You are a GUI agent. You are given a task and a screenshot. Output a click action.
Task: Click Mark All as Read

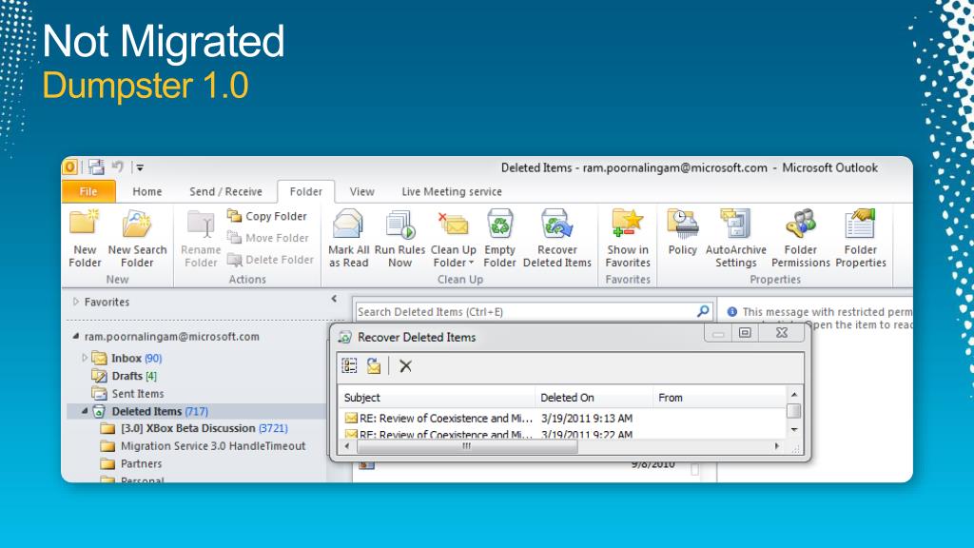click(348, 239)
